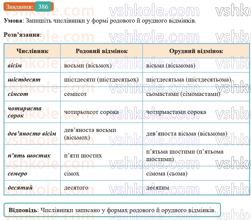Viewport: 251px width, 220px height.
Task: Click the 'Розв'язання' heading
Action: point(21,35)
